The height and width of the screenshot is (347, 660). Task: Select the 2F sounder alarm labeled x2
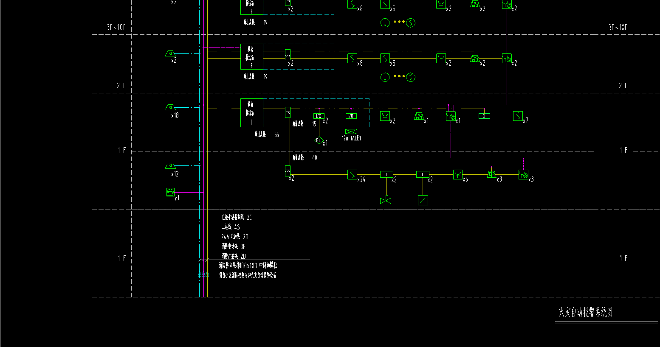[x=475, y=58]
